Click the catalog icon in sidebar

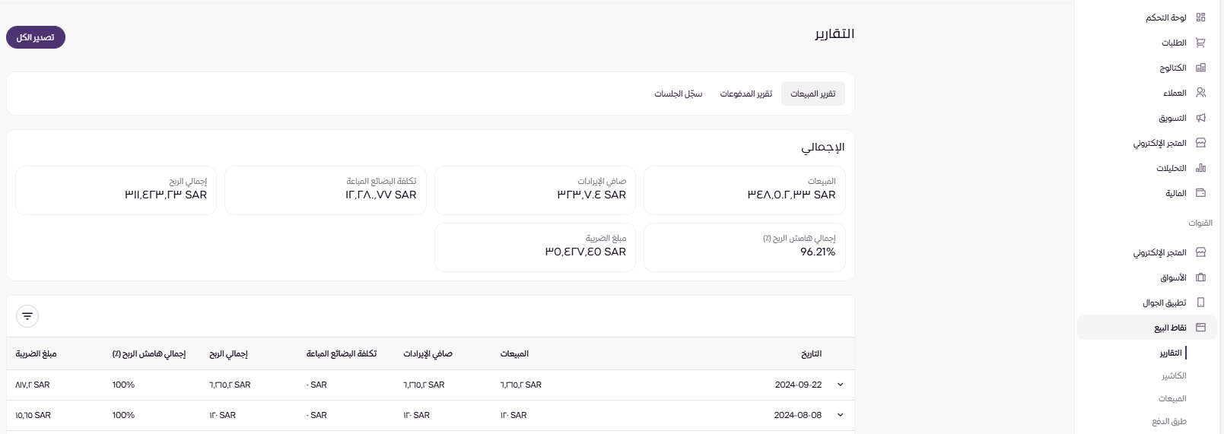[1200, 68]
